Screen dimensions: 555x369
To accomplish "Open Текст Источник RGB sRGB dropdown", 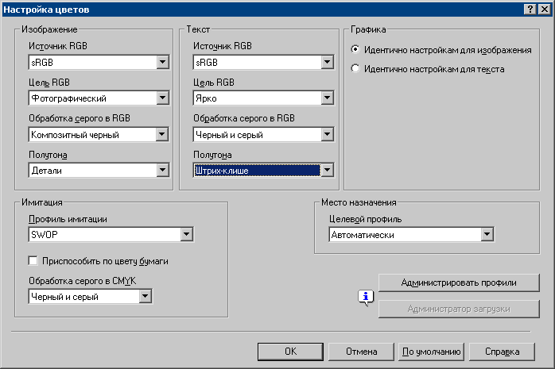I will click(x=263, y=63).
